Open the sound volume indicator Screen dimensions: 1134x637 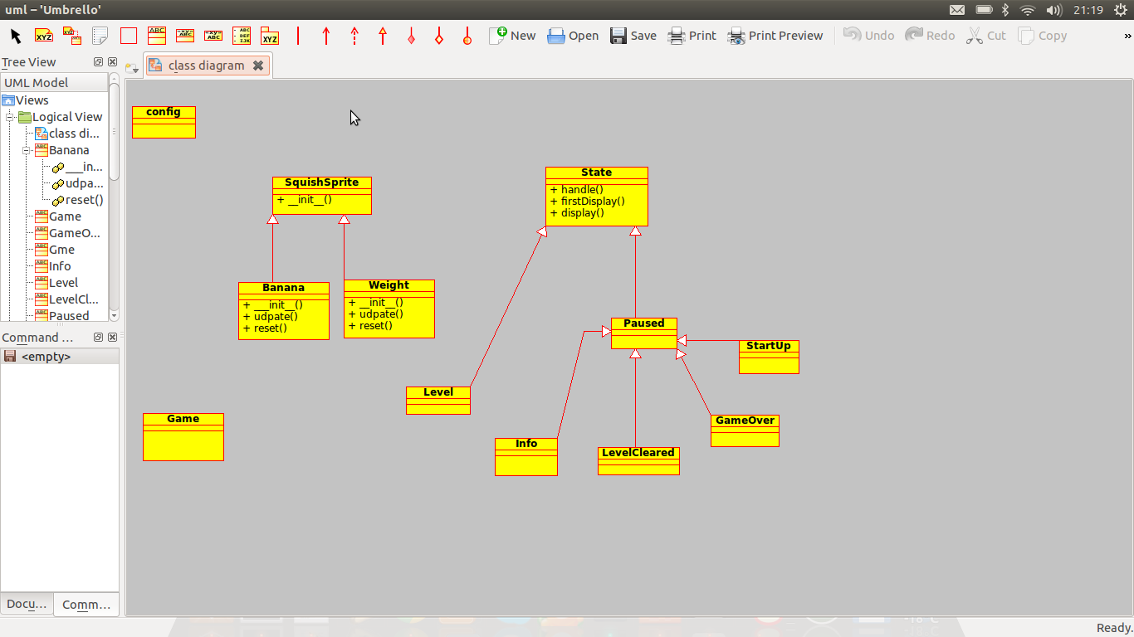[1054, 10]
